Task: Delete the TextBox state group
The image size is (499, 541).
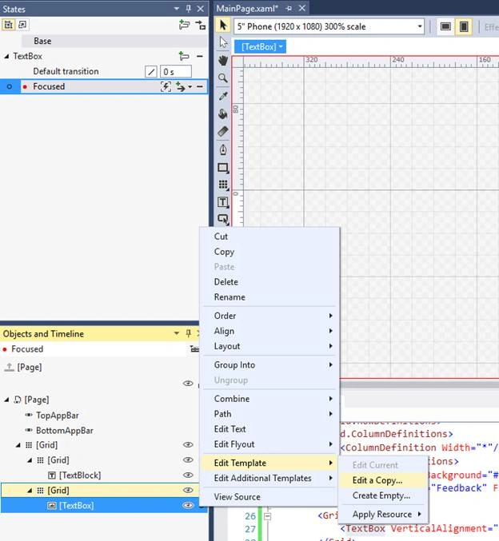Action: click(200, 56)
